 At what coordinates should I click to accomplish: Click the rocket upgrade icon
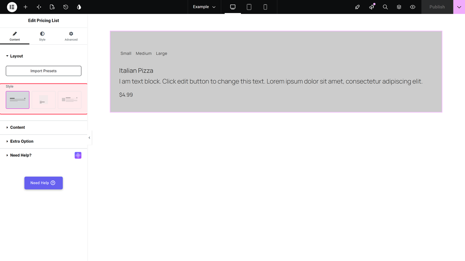pos(358,7)
